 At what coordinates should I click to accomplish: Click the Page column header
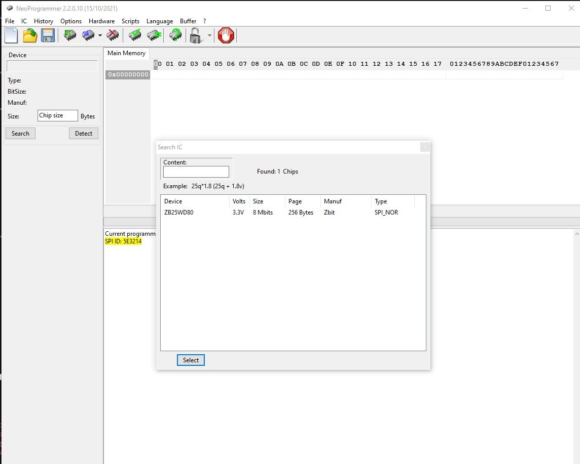303,201
